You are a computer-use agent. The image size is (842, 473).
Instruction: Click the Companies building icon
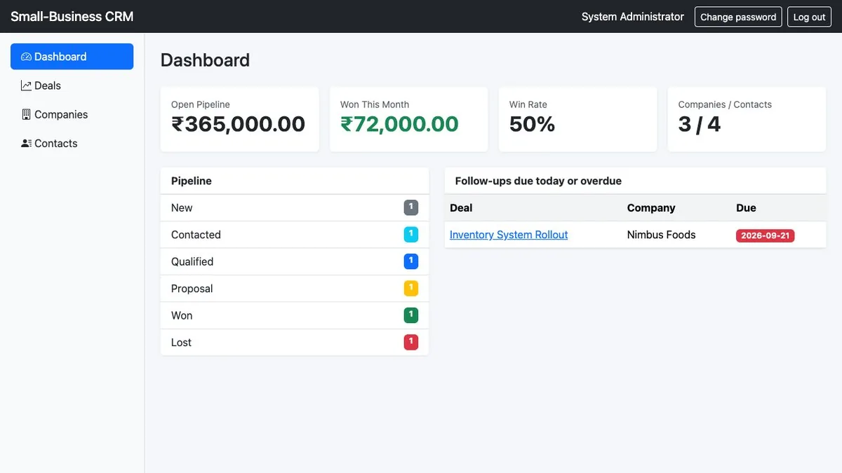click(x=27, y=114)
